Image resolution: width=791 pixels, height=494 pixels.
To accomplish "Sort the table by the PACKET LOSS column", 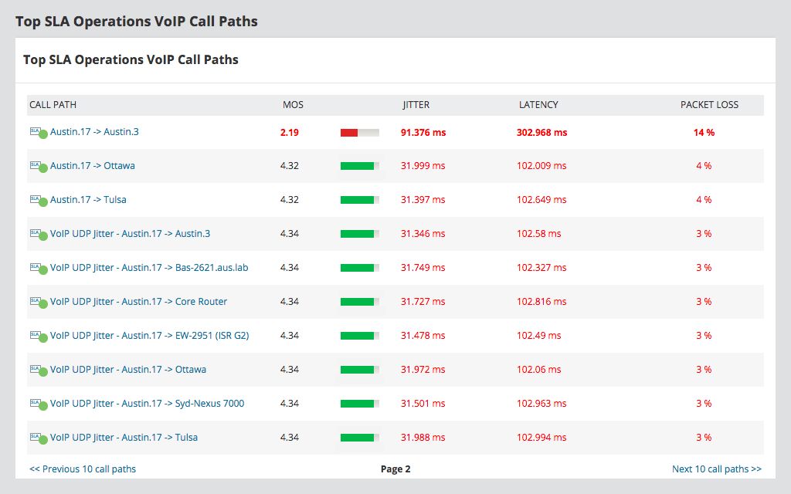I will click(710, 104).
